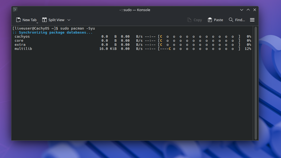Maximize the Konsole window

pos(248,10)
